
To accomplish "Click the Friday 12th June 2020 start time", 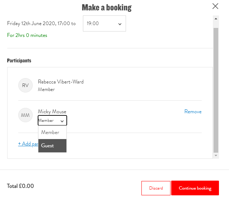I will tap(41, 24).
